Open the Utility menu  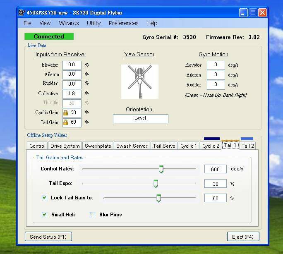click(x=94, y=23)
